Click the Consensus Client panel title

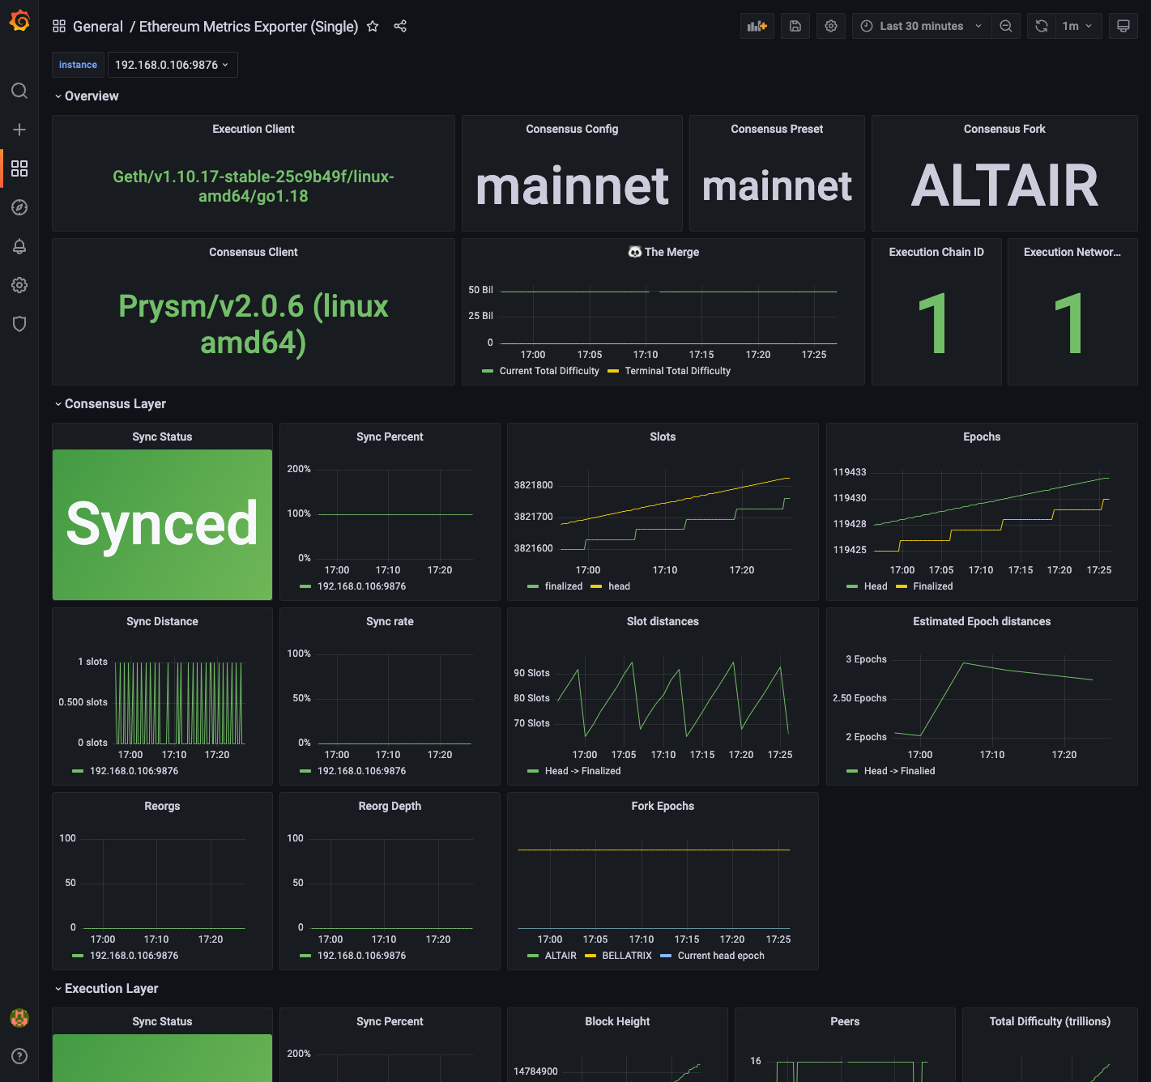coord(254,252)
